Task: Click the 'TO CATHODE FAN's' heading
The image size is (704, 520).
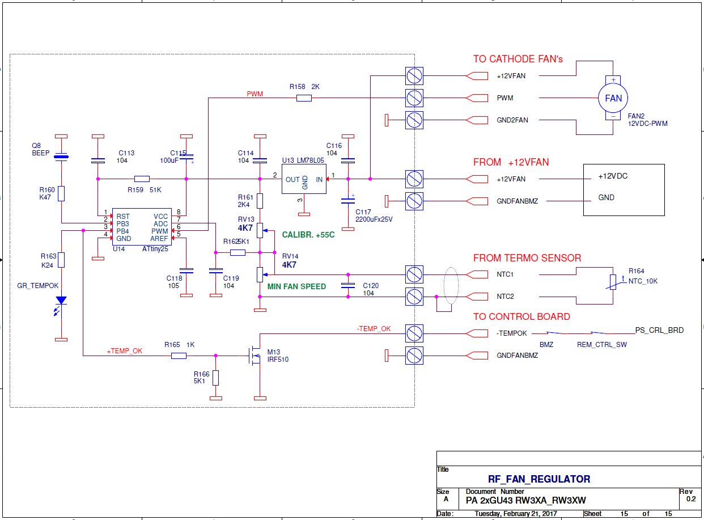Action: (x=518, y=59)
